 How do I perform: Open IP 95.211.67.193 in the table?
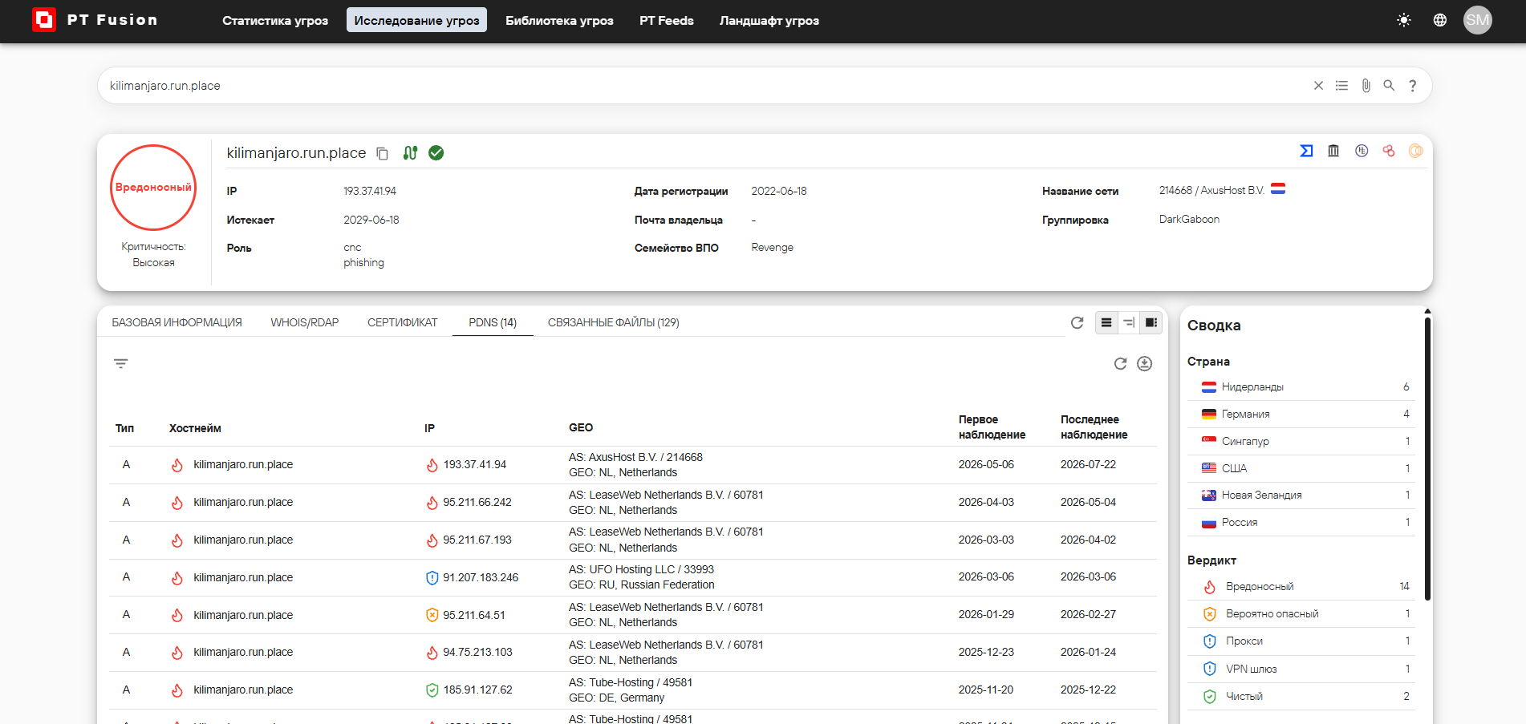click(477, 540)
